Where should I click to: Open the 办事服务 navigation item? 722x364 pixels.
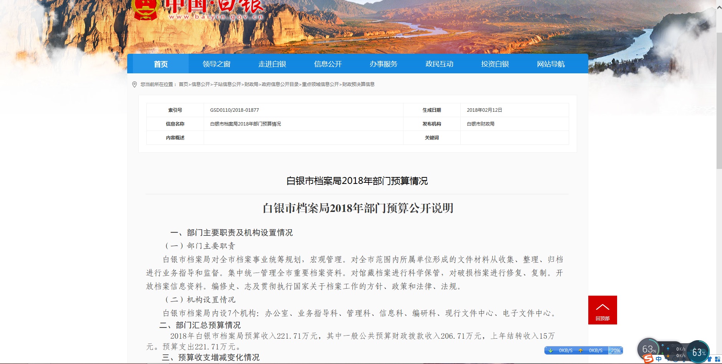(383, 64)
